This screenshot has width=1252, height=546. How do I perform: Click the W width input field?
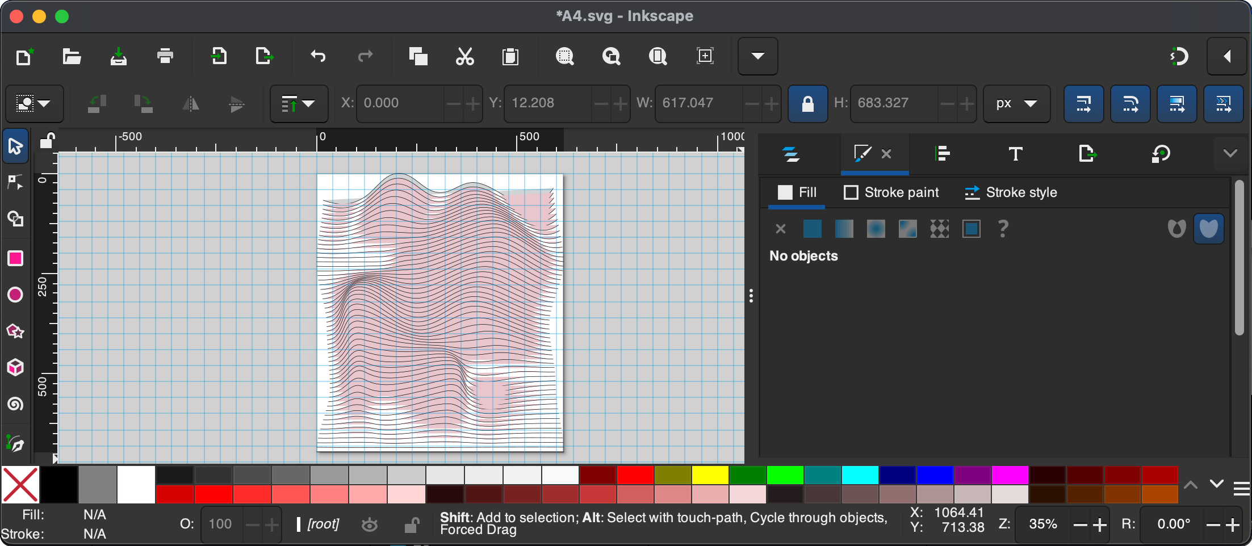pyautogui.click(x=698, y=104)
